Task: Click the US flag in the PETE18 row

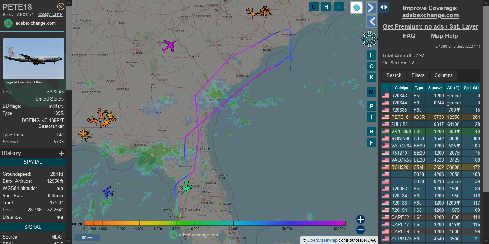Action: point(385,117)
